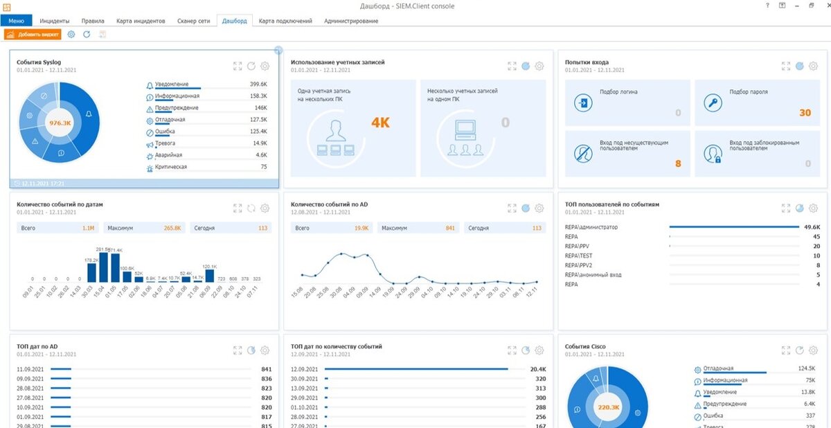
Task: Expand ТОП пользователей по событиям widget
Action: [x=786, y=208]
